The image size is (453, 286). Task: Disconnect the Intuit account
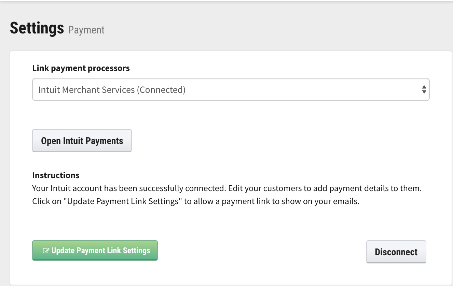pos(396,252)
